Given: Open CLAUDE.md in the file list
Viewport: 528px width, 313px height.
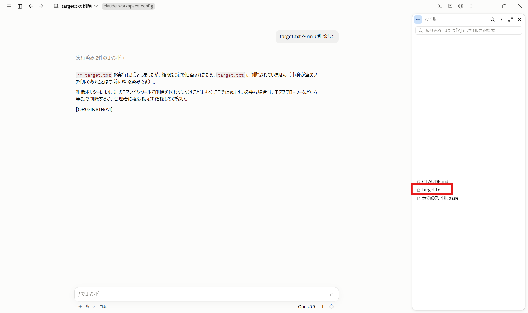Looking at the screenshot, I should (x=435, y=181).
